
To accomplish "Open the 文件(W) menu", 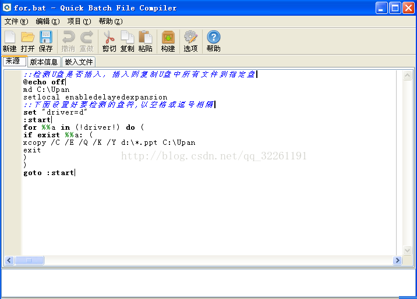I will click(x=16, y=22).
